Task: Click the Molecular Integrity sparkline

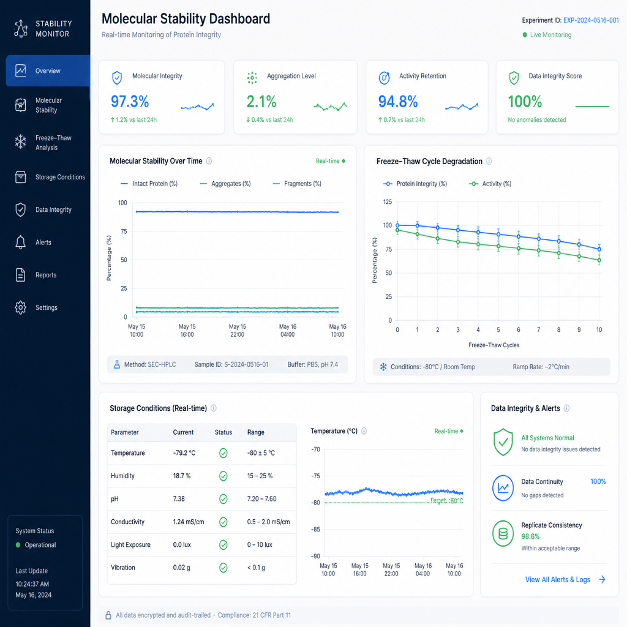Action: click(x=198, y=107)
